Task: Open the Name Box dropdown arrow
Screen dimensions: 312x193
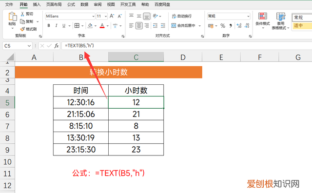Action: (x=29, y=46)
